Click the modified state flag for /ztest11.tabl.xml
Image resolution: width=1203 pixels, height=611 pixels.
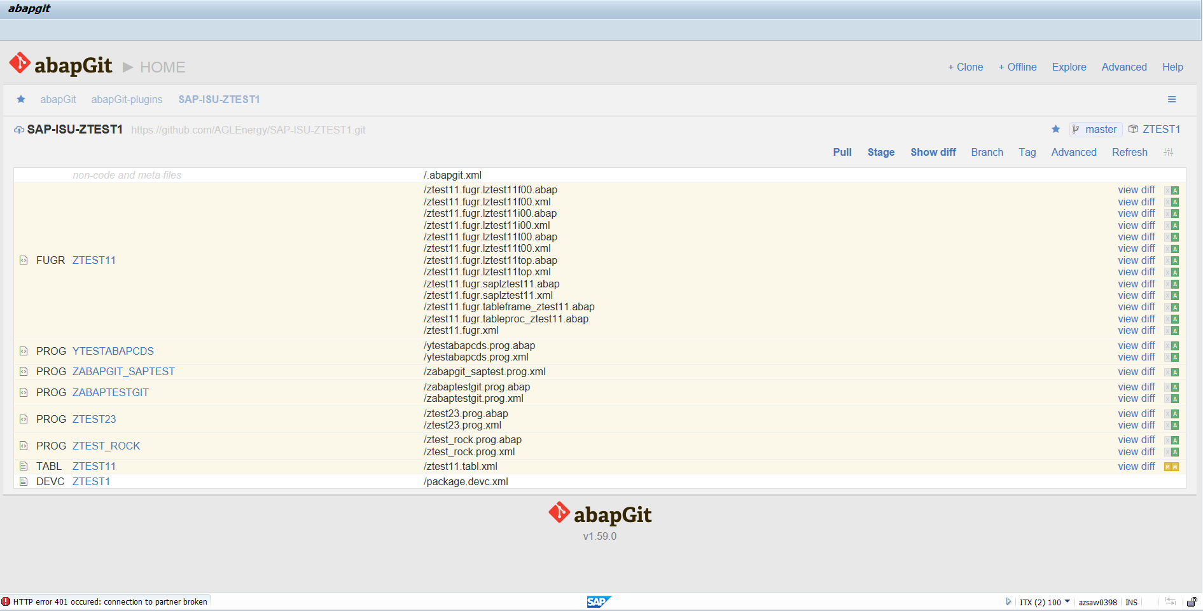(x=1171, y=467)
